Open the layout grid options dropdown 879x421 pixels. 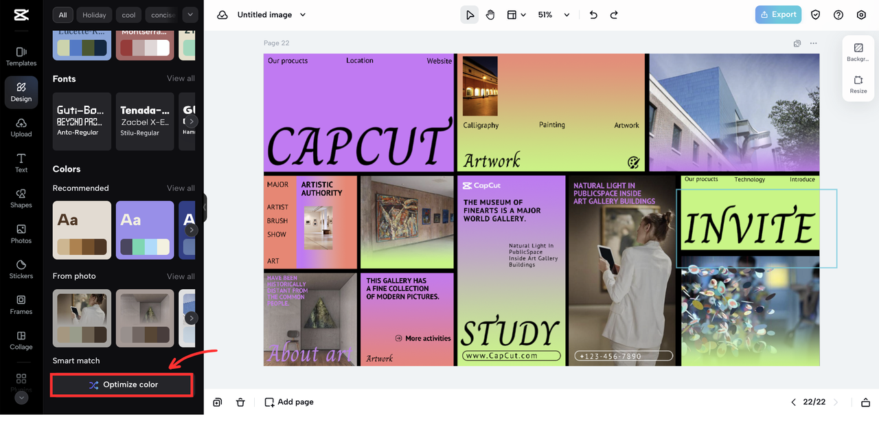(516, 15)
